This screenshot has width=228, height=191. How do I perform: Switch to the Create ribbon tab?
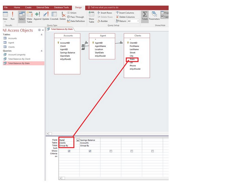28,7
